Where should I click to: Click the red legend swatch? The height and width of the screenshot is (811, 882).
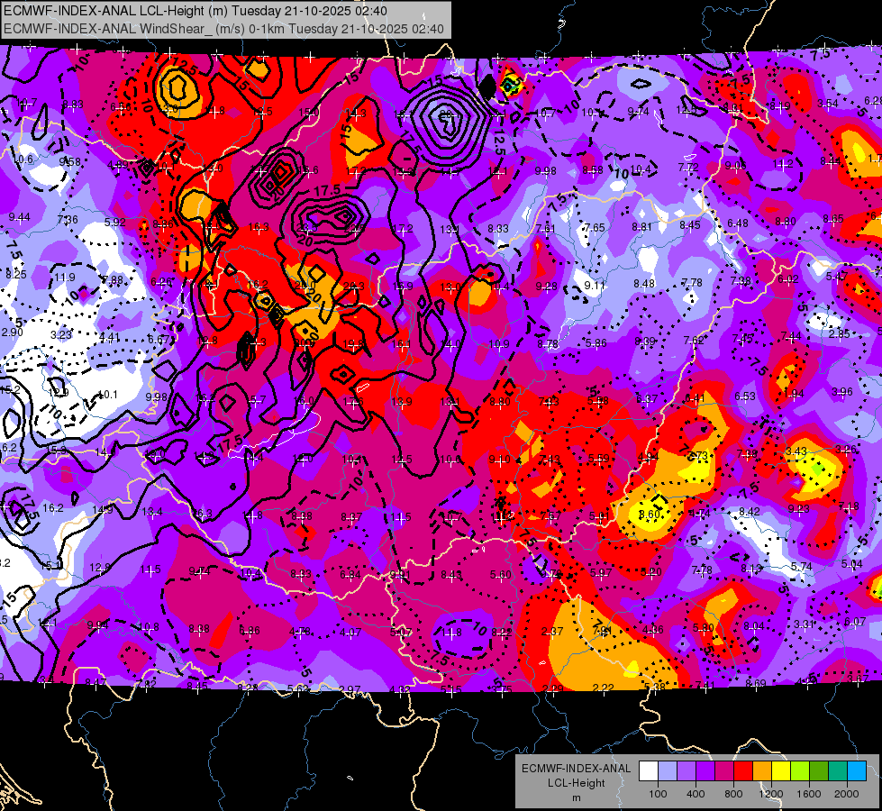pyautogui.click(x=743, y=770)
